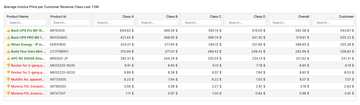Click the Class D search input

[246, 22]
